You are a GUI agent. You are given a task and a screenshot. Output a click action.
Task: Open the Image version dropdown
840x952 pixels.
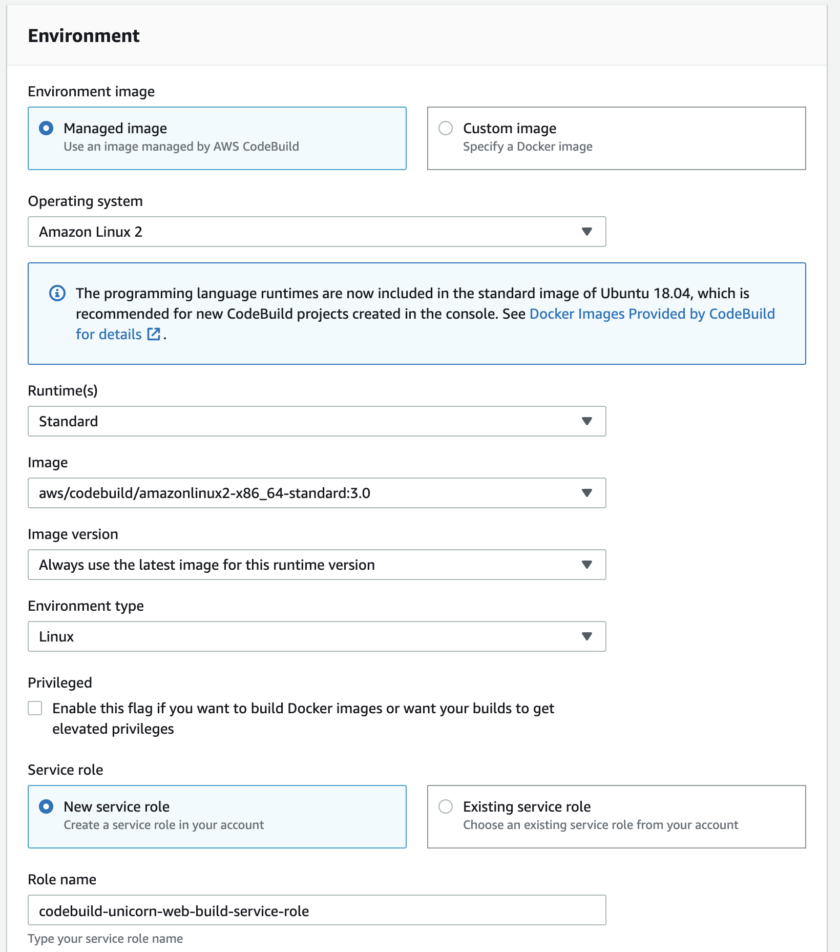click(317, 565)
